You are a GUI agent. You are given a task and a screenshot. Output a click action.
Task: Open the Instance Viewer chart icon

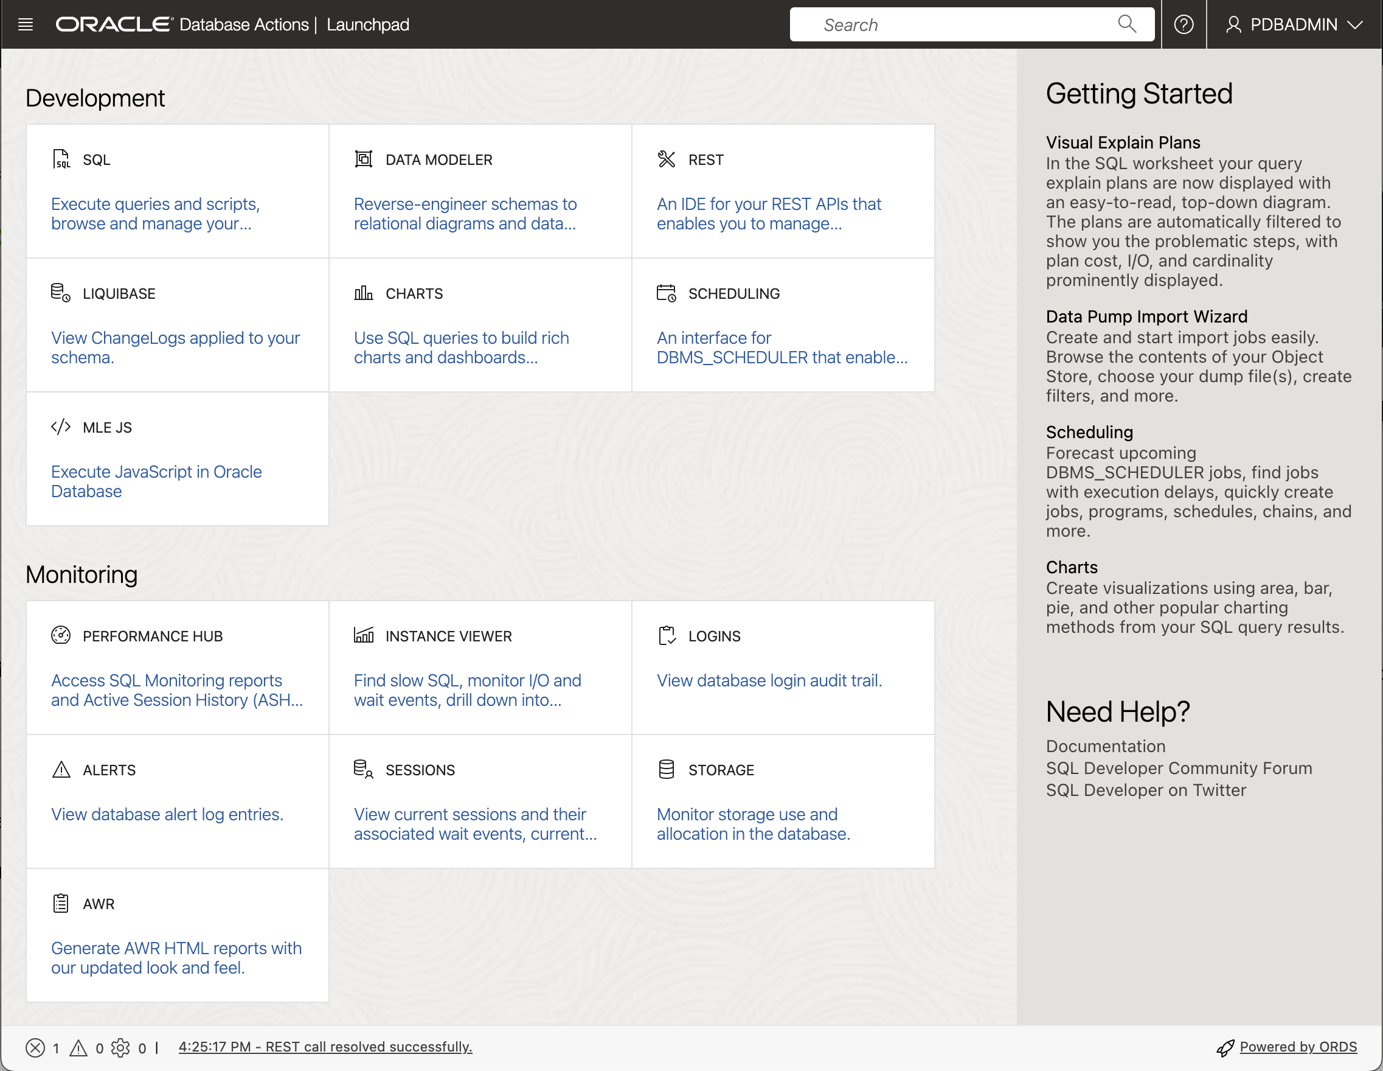point(364,636)
